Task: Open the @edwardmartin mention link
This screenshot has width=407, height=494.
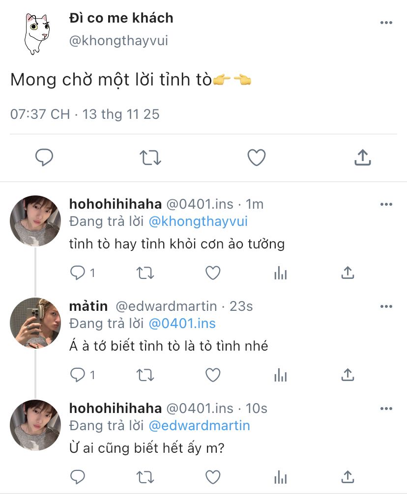Action: [x=199, y=425]
